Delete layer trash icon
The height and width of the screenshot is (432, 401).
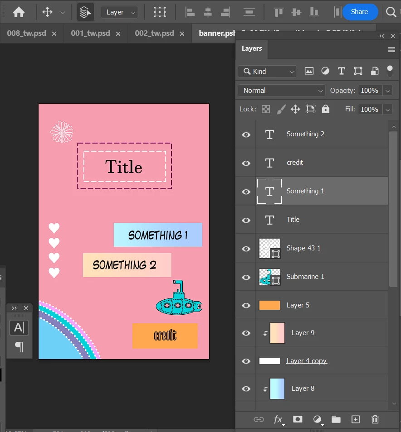(x=375, y=419)
